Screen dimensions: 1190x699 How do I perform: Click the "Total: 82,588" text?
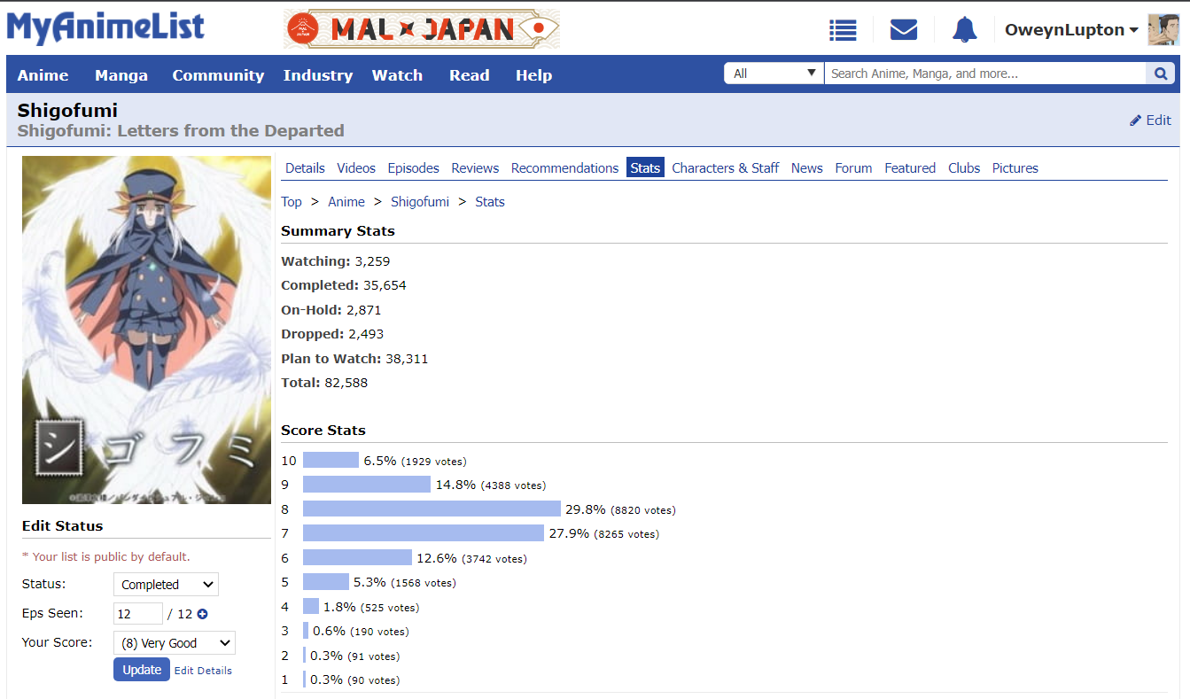coord(324,383)
